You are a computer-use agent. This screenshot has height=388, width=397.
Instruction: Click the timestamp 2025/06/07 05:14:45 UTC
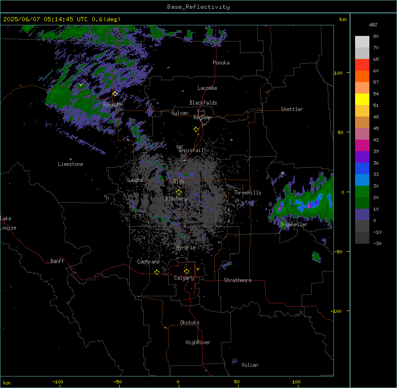point(46,19)
